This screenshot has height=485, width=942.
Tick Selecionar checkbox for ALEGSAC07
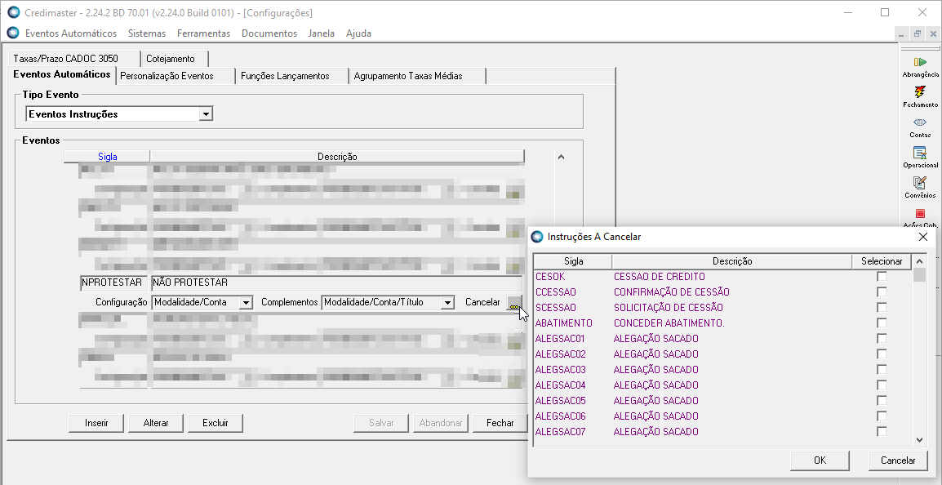point(882,431)
